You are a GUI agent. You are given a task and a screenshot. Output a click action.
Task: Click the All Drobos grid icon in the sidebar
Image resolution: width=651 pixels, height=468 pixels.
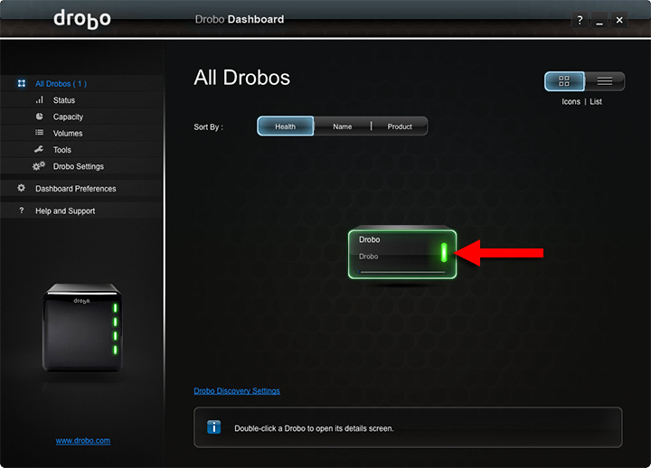point(22,83)
